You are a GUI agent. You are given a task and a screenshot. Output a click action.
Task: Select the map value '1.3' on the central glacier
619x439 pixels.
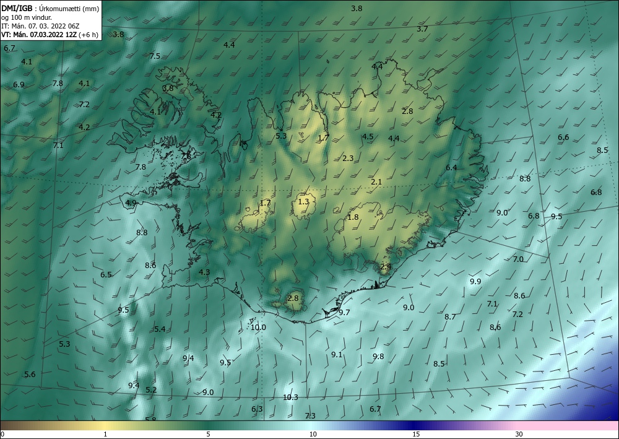click(x=303, y=202)
